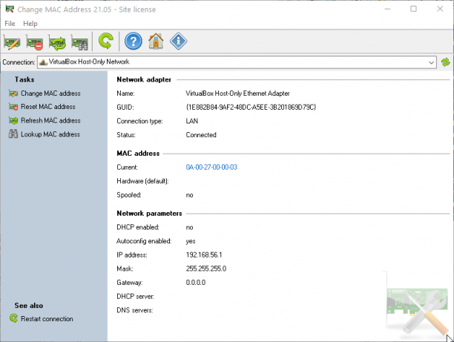Click the Change MAC address sidebar icon
This screenshot has width=454, height=342.
13,93
